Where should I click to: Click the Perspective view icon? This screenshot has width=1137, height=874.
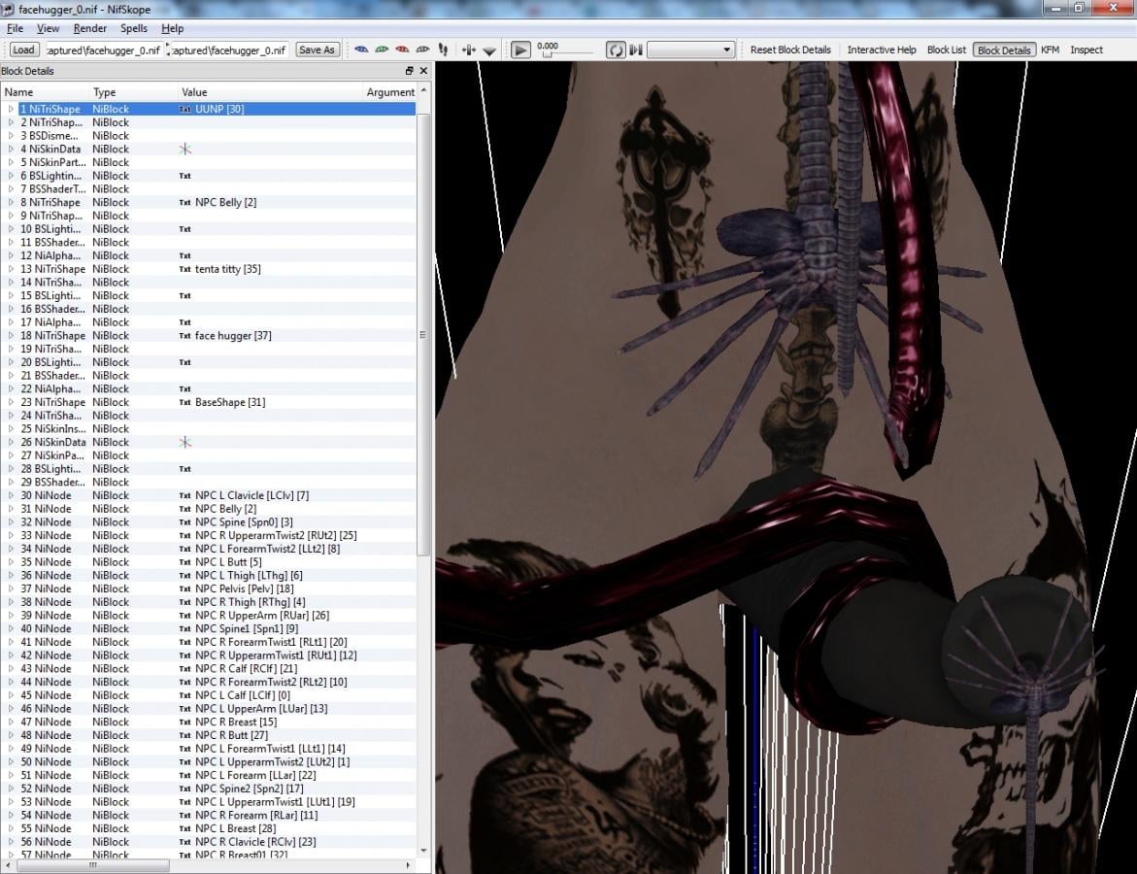click(489, 50)
